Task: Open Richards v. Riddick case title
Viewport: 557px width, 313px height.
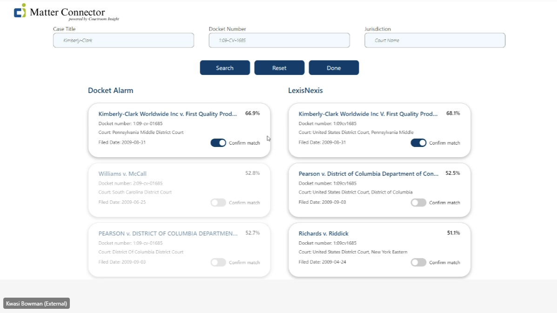Action: pos(323,233)
